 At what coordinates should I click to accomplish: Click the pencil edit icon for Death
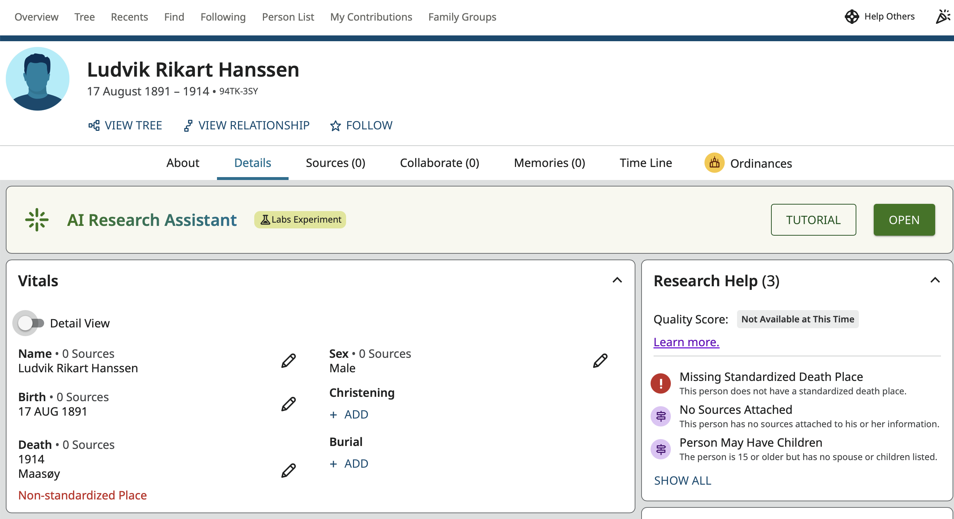point(288,470)
